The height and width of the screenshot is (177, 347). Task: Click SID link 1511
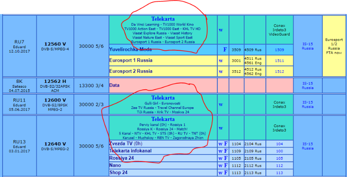[279, 61]
